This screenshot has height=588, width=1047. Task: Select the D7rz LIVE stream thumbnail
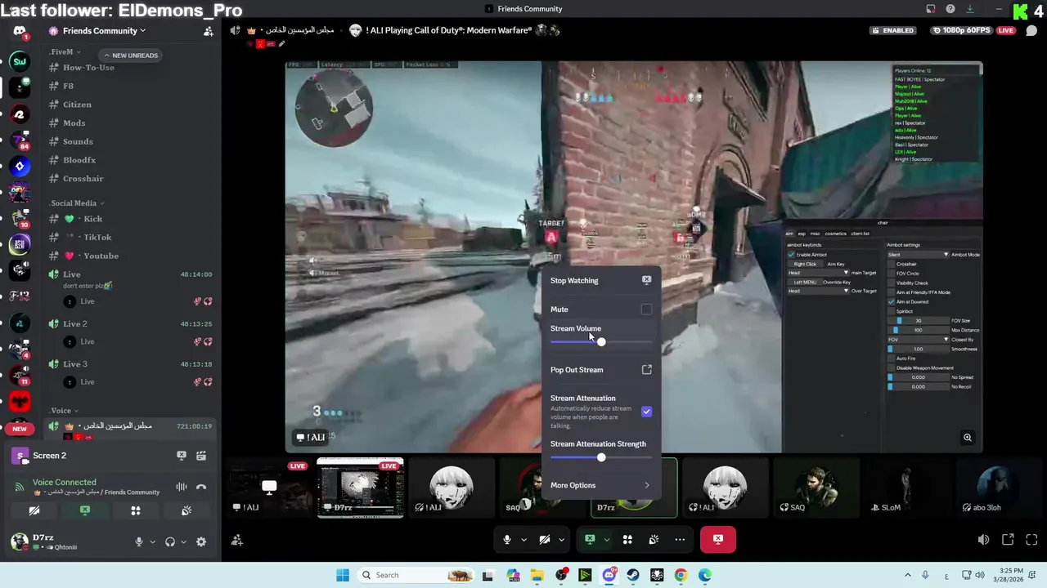coord(360,488)
